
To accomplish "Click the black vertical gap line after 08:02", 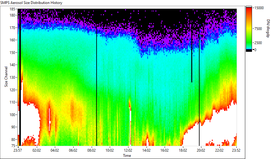I will 97,87.
